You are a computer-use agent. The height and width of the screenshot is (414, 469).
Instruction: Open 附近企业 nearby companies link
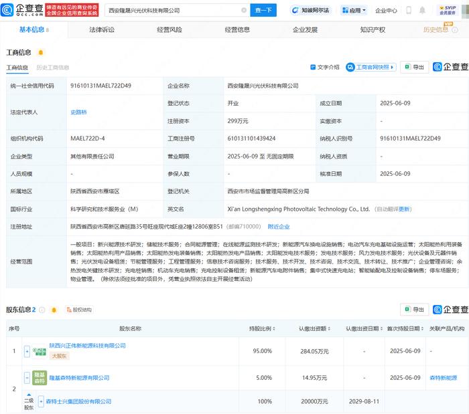279,227
